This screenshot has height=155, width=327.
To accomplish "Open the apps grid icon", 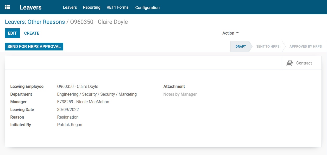I will [x=7, y=7].
